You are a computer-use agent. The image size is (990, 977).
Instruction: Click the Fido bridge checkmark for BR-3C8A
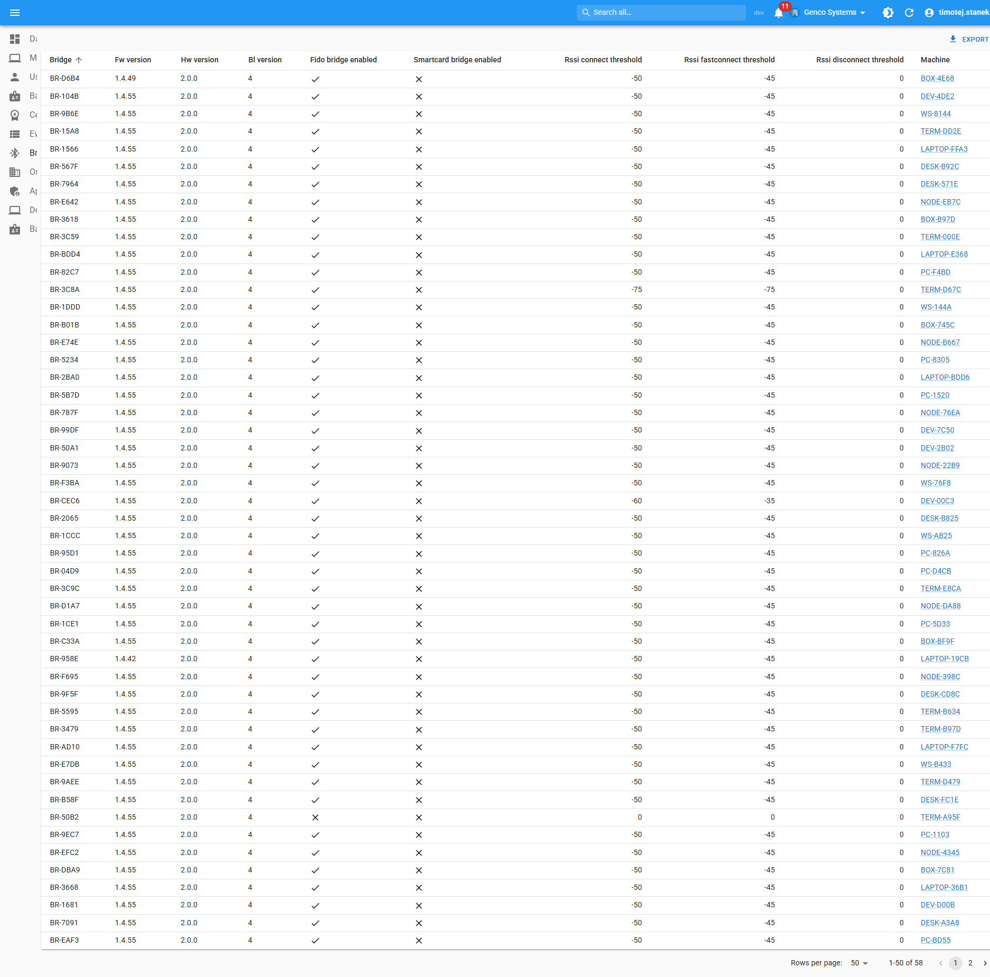tap(315, 290)
